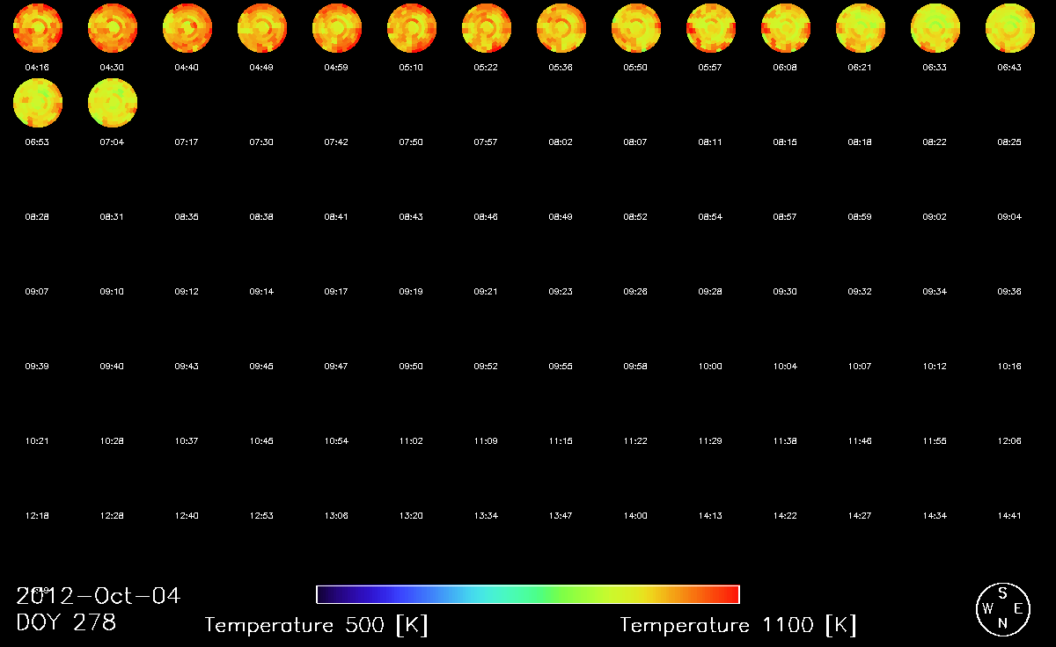This screenshot has height=647, width=1056.
Task: Select the 09:07 time label
Action: [37, 291]
